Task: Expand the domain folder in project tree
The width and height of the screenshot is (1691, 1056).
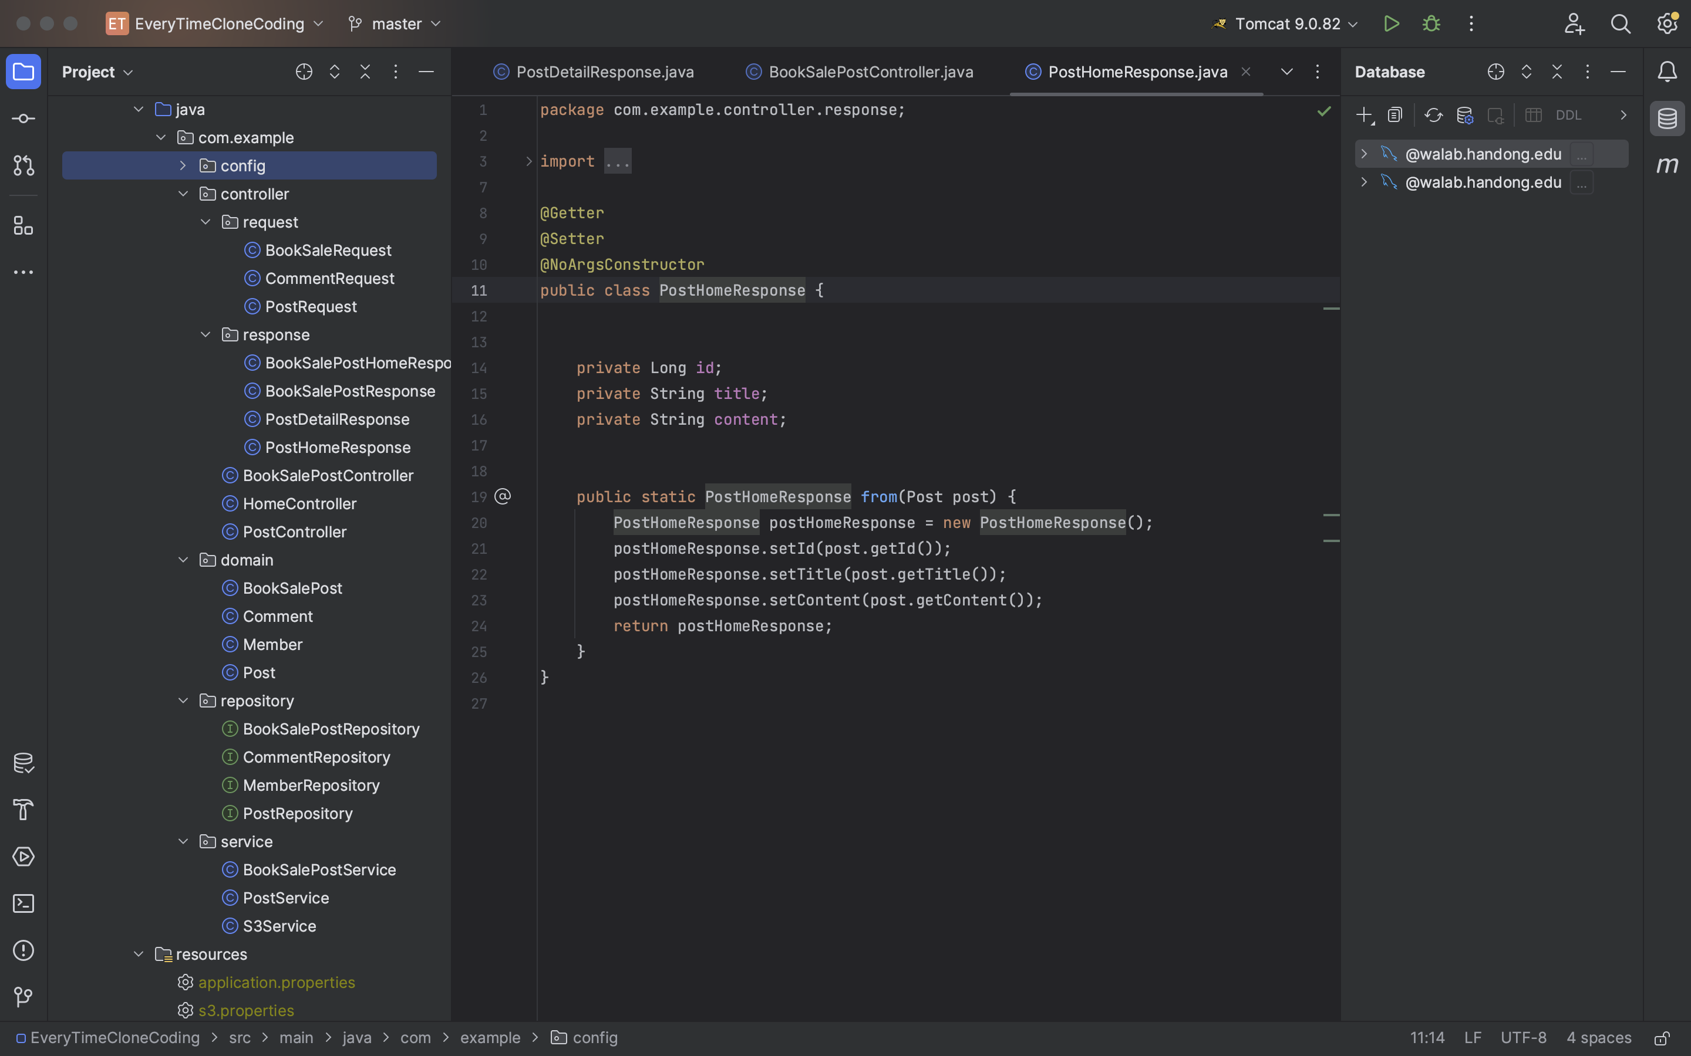Action: 184,560
